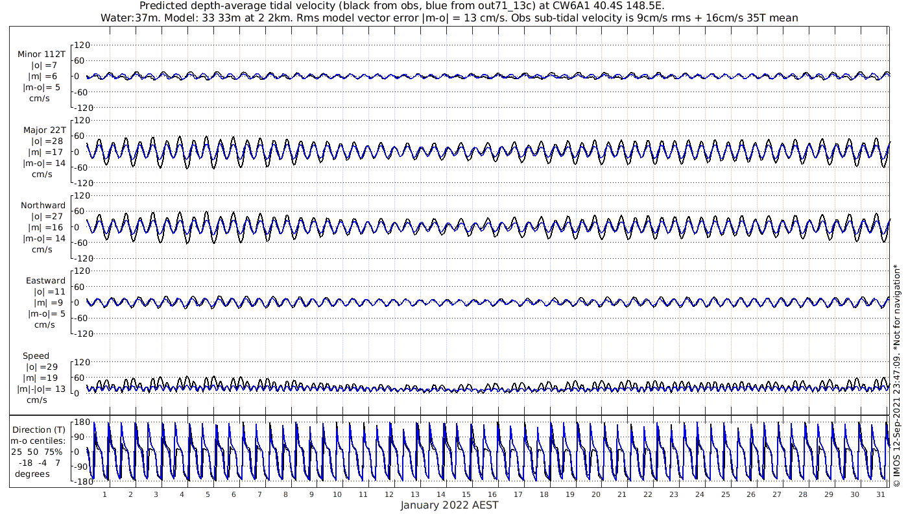Click day '1' on the date axis

tap(104, 494)
